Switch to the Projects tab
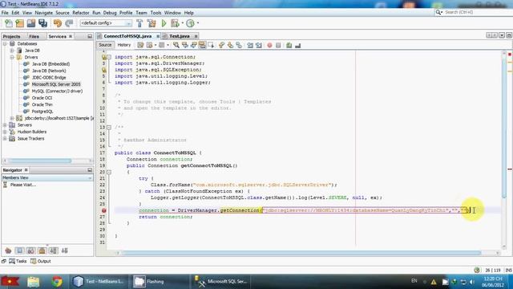 click(11, 36)
